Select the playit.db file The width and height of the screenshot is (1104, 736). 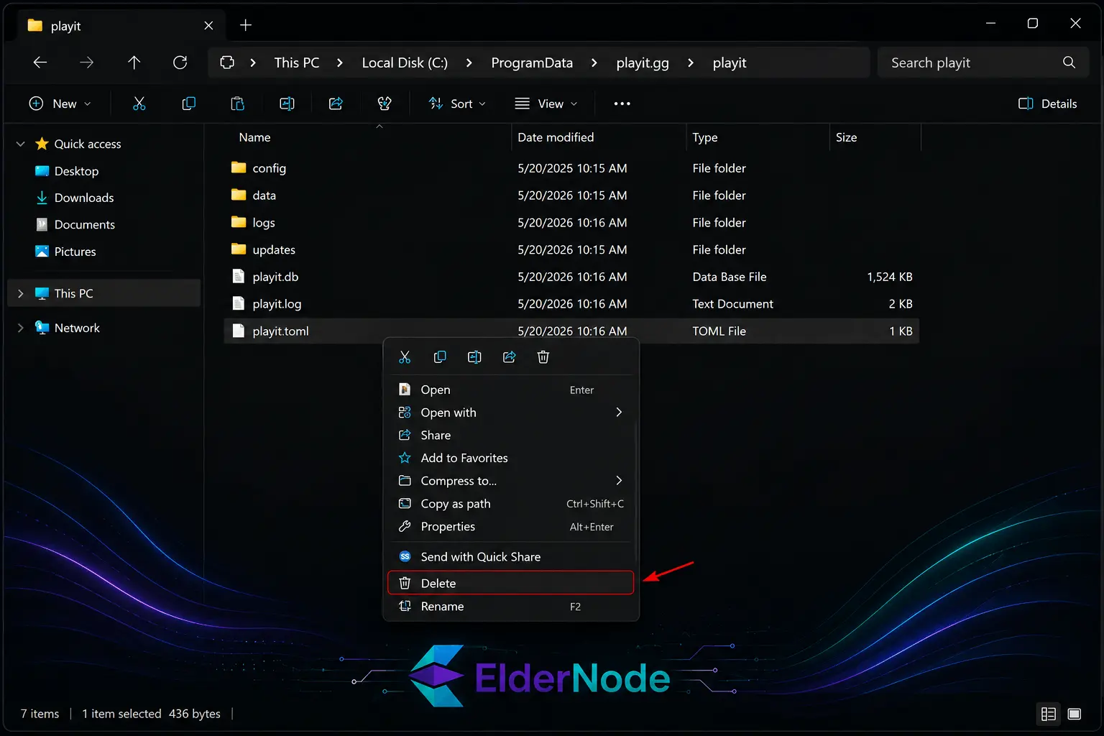(571, 277)
